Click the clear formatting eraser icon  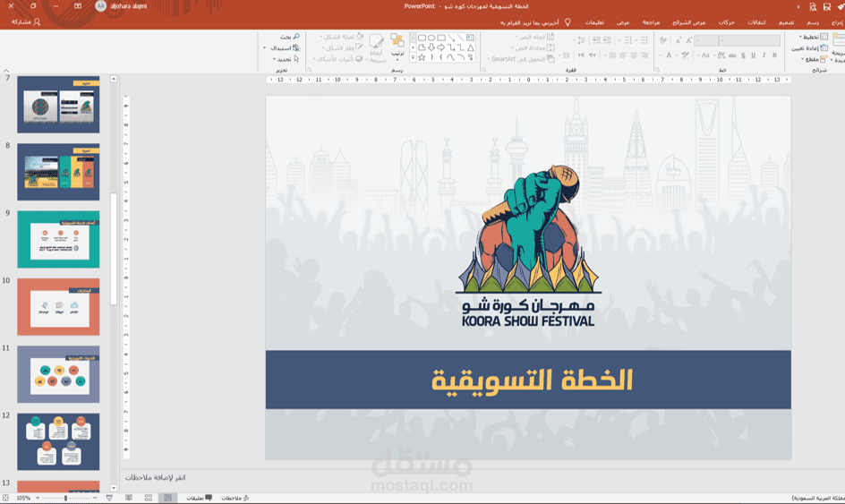(663, 40)
